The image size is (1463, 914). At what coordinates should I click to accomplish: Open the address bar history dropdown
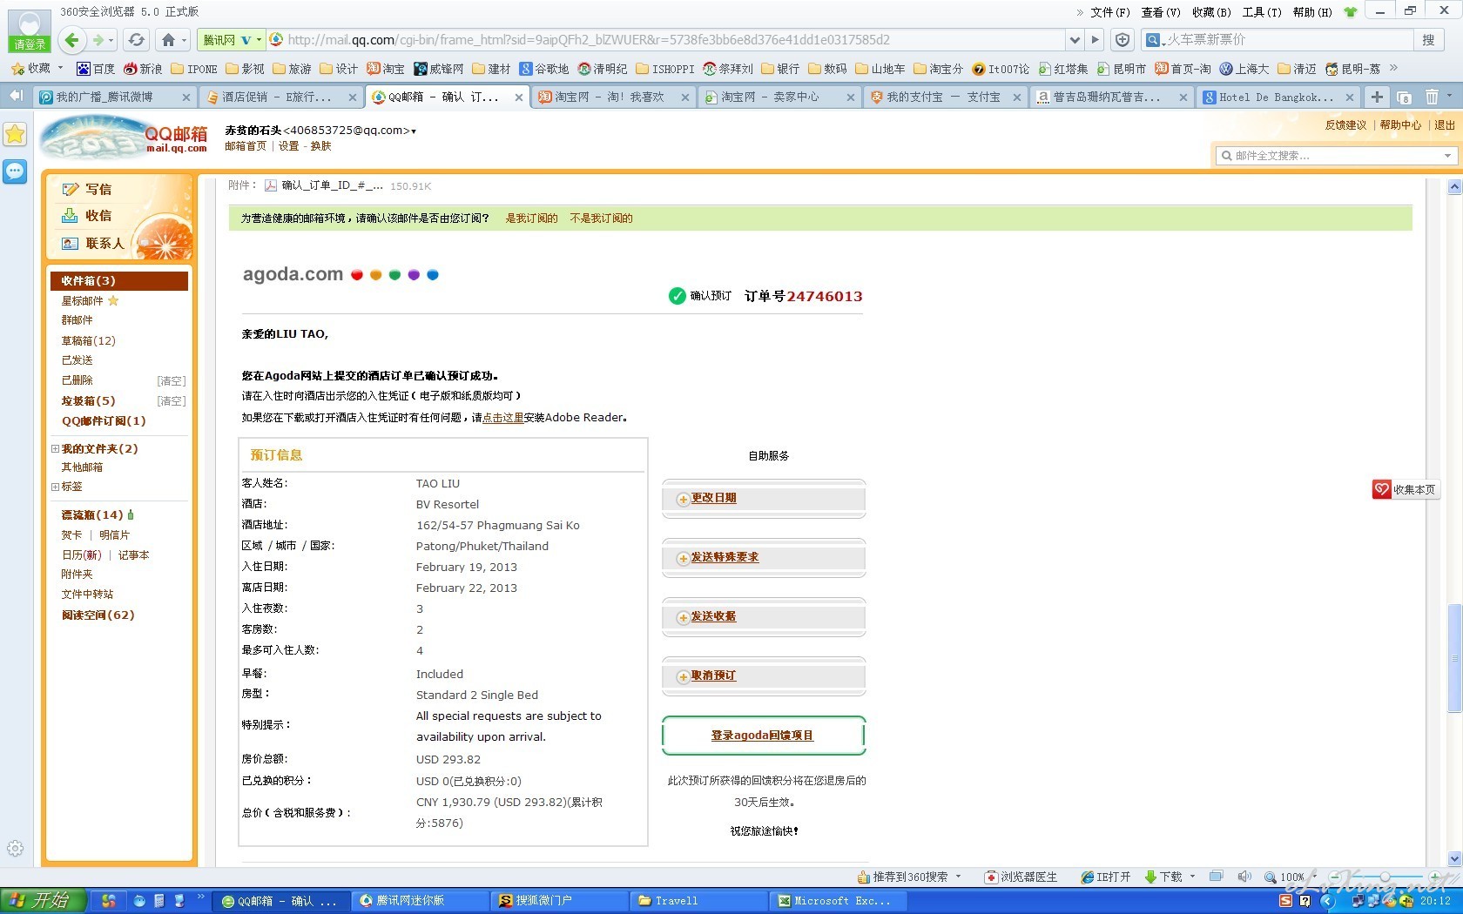(x=1075, y=40)
